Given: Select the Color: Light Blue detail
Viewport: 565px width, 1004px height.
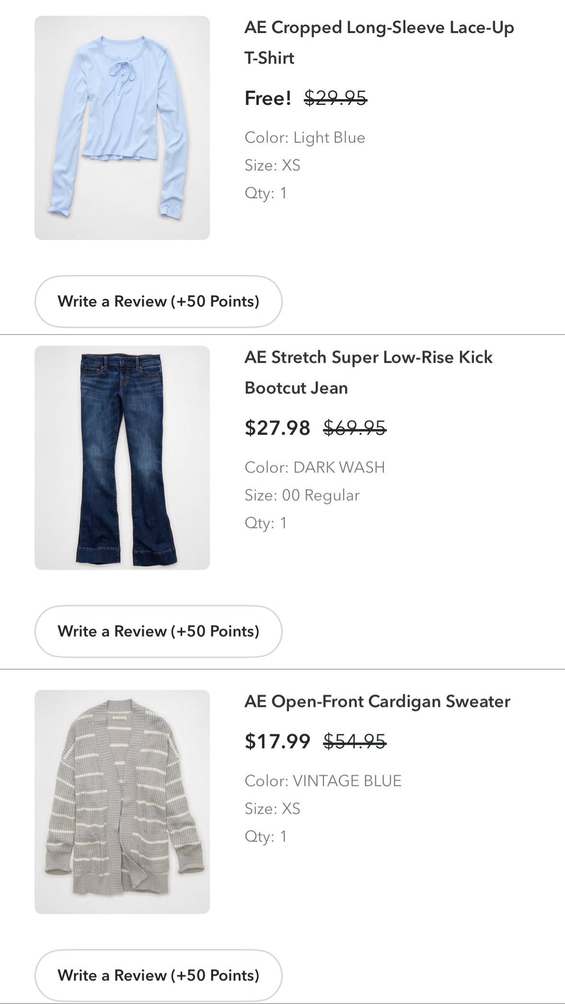Looking at the screenshot, I should point(305,137).
